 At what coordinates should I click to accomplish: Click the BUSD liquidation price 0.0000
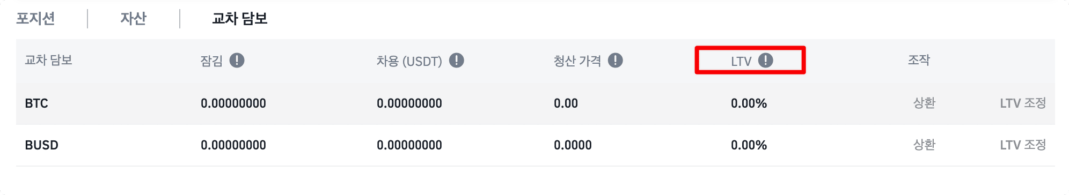(573, 145)
